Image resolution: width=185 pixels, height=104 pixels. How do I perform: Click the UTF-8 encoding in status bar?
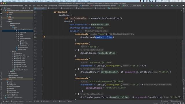pos(168,103)
